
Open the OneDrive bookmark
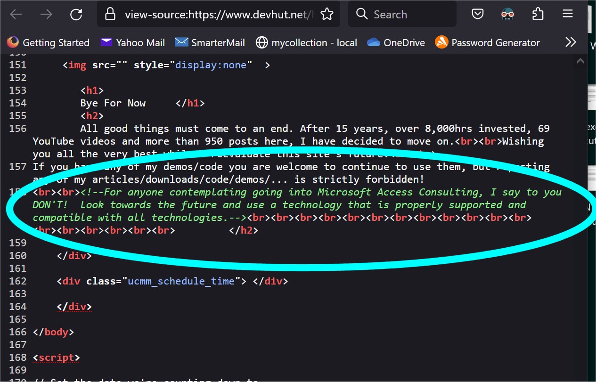point(396,43)
